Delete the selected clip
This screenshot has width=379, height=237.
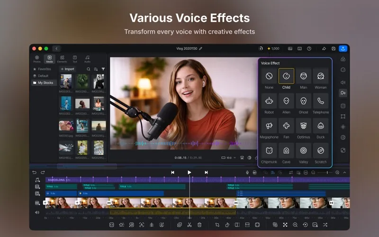click(199, 225)
